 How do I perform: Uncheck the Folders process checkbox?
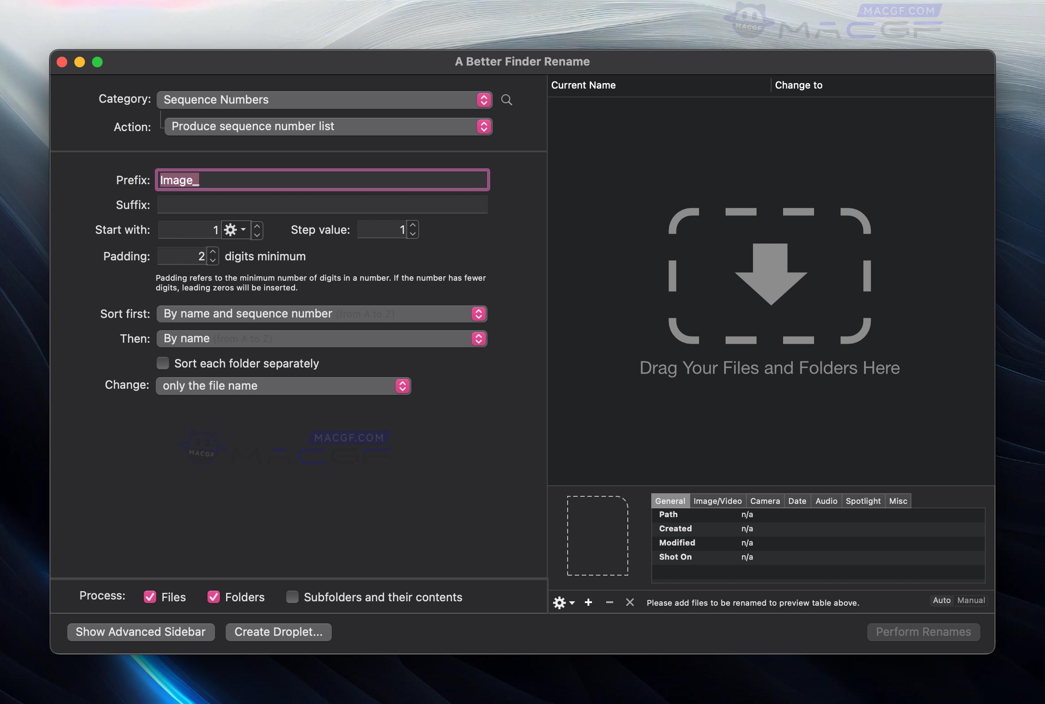click(214, 597)
